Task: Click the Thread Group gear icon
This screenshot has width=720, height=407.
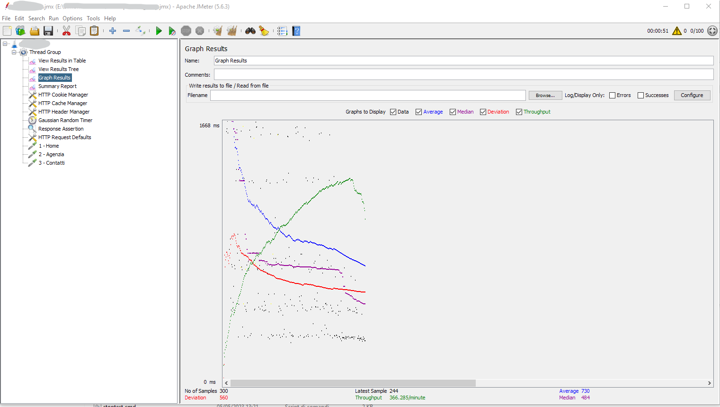Action: click(24, 52)
